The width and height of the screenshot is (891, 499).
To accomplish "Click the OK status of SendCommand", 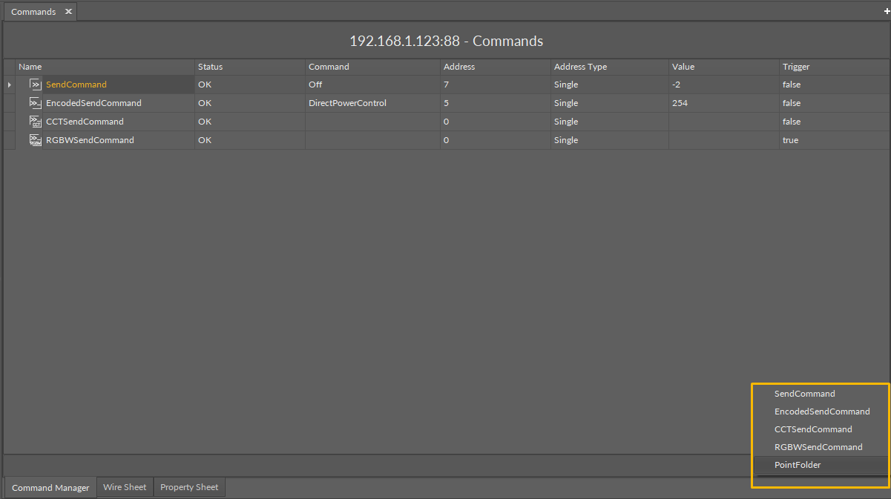I will point(250,85).
